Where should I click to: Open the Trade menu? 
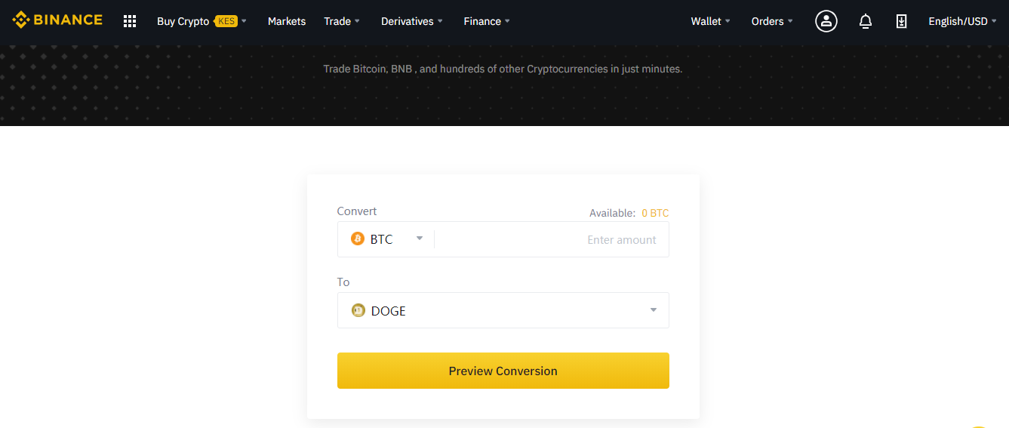pyautogui.click(x=342, y=21)
